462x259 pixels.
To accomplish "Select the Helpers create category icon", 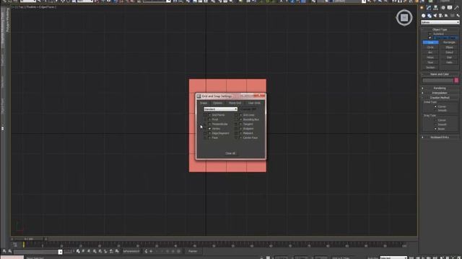I will [446, 16].
